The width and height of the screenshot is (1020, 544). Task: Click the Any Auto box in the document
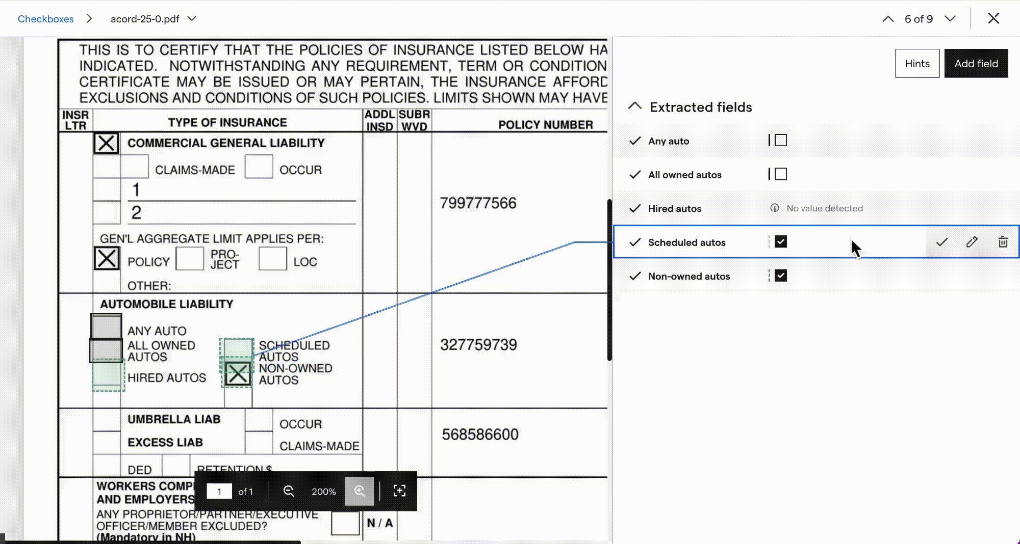[106, 326]
